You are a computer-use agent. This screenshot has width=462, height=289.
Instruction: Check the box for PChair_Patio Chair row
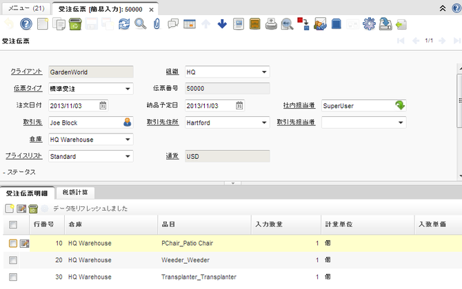(13, 243)
